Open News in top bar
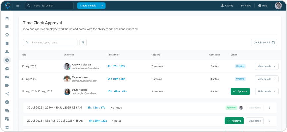Image resolution: width=287 pixels, height=132 pixels. pyautogui.click(x=246, y=6)
